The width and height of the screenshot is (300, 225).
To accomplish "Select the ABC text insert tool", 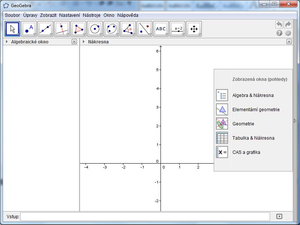I will click(x=161, y=29).
